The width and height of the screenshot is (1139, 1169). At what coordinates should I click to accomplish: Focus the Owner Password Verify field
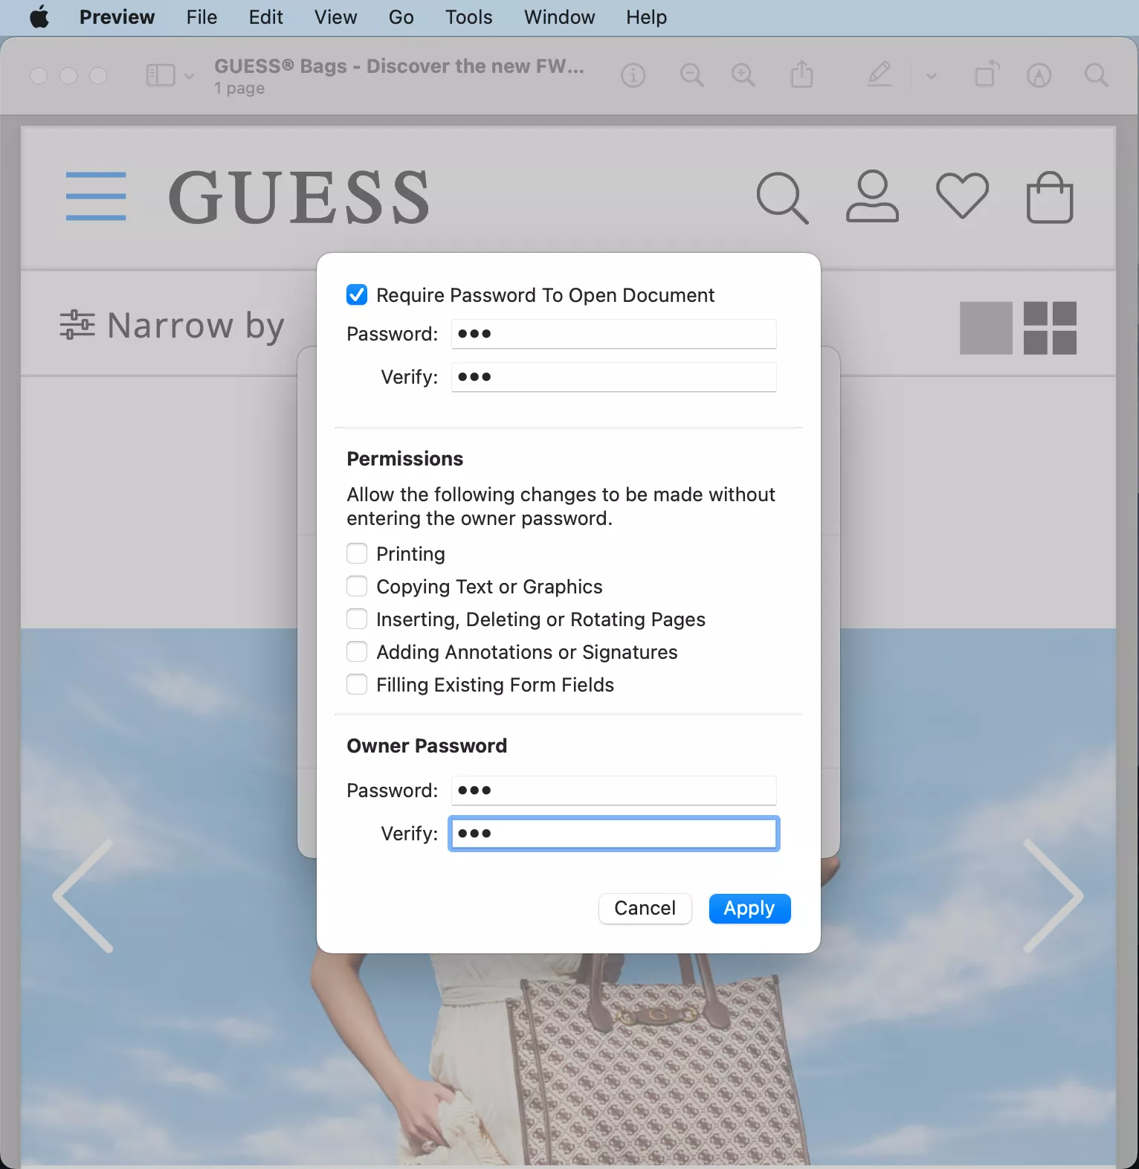(x=613, y=834)
